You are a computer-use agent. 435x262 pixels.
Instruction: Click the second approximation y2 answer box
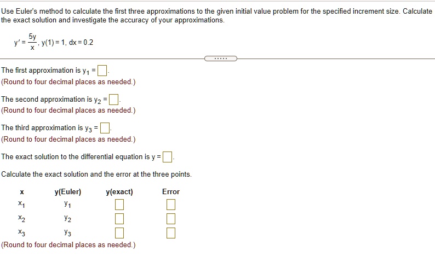click(x=113, y=100)
